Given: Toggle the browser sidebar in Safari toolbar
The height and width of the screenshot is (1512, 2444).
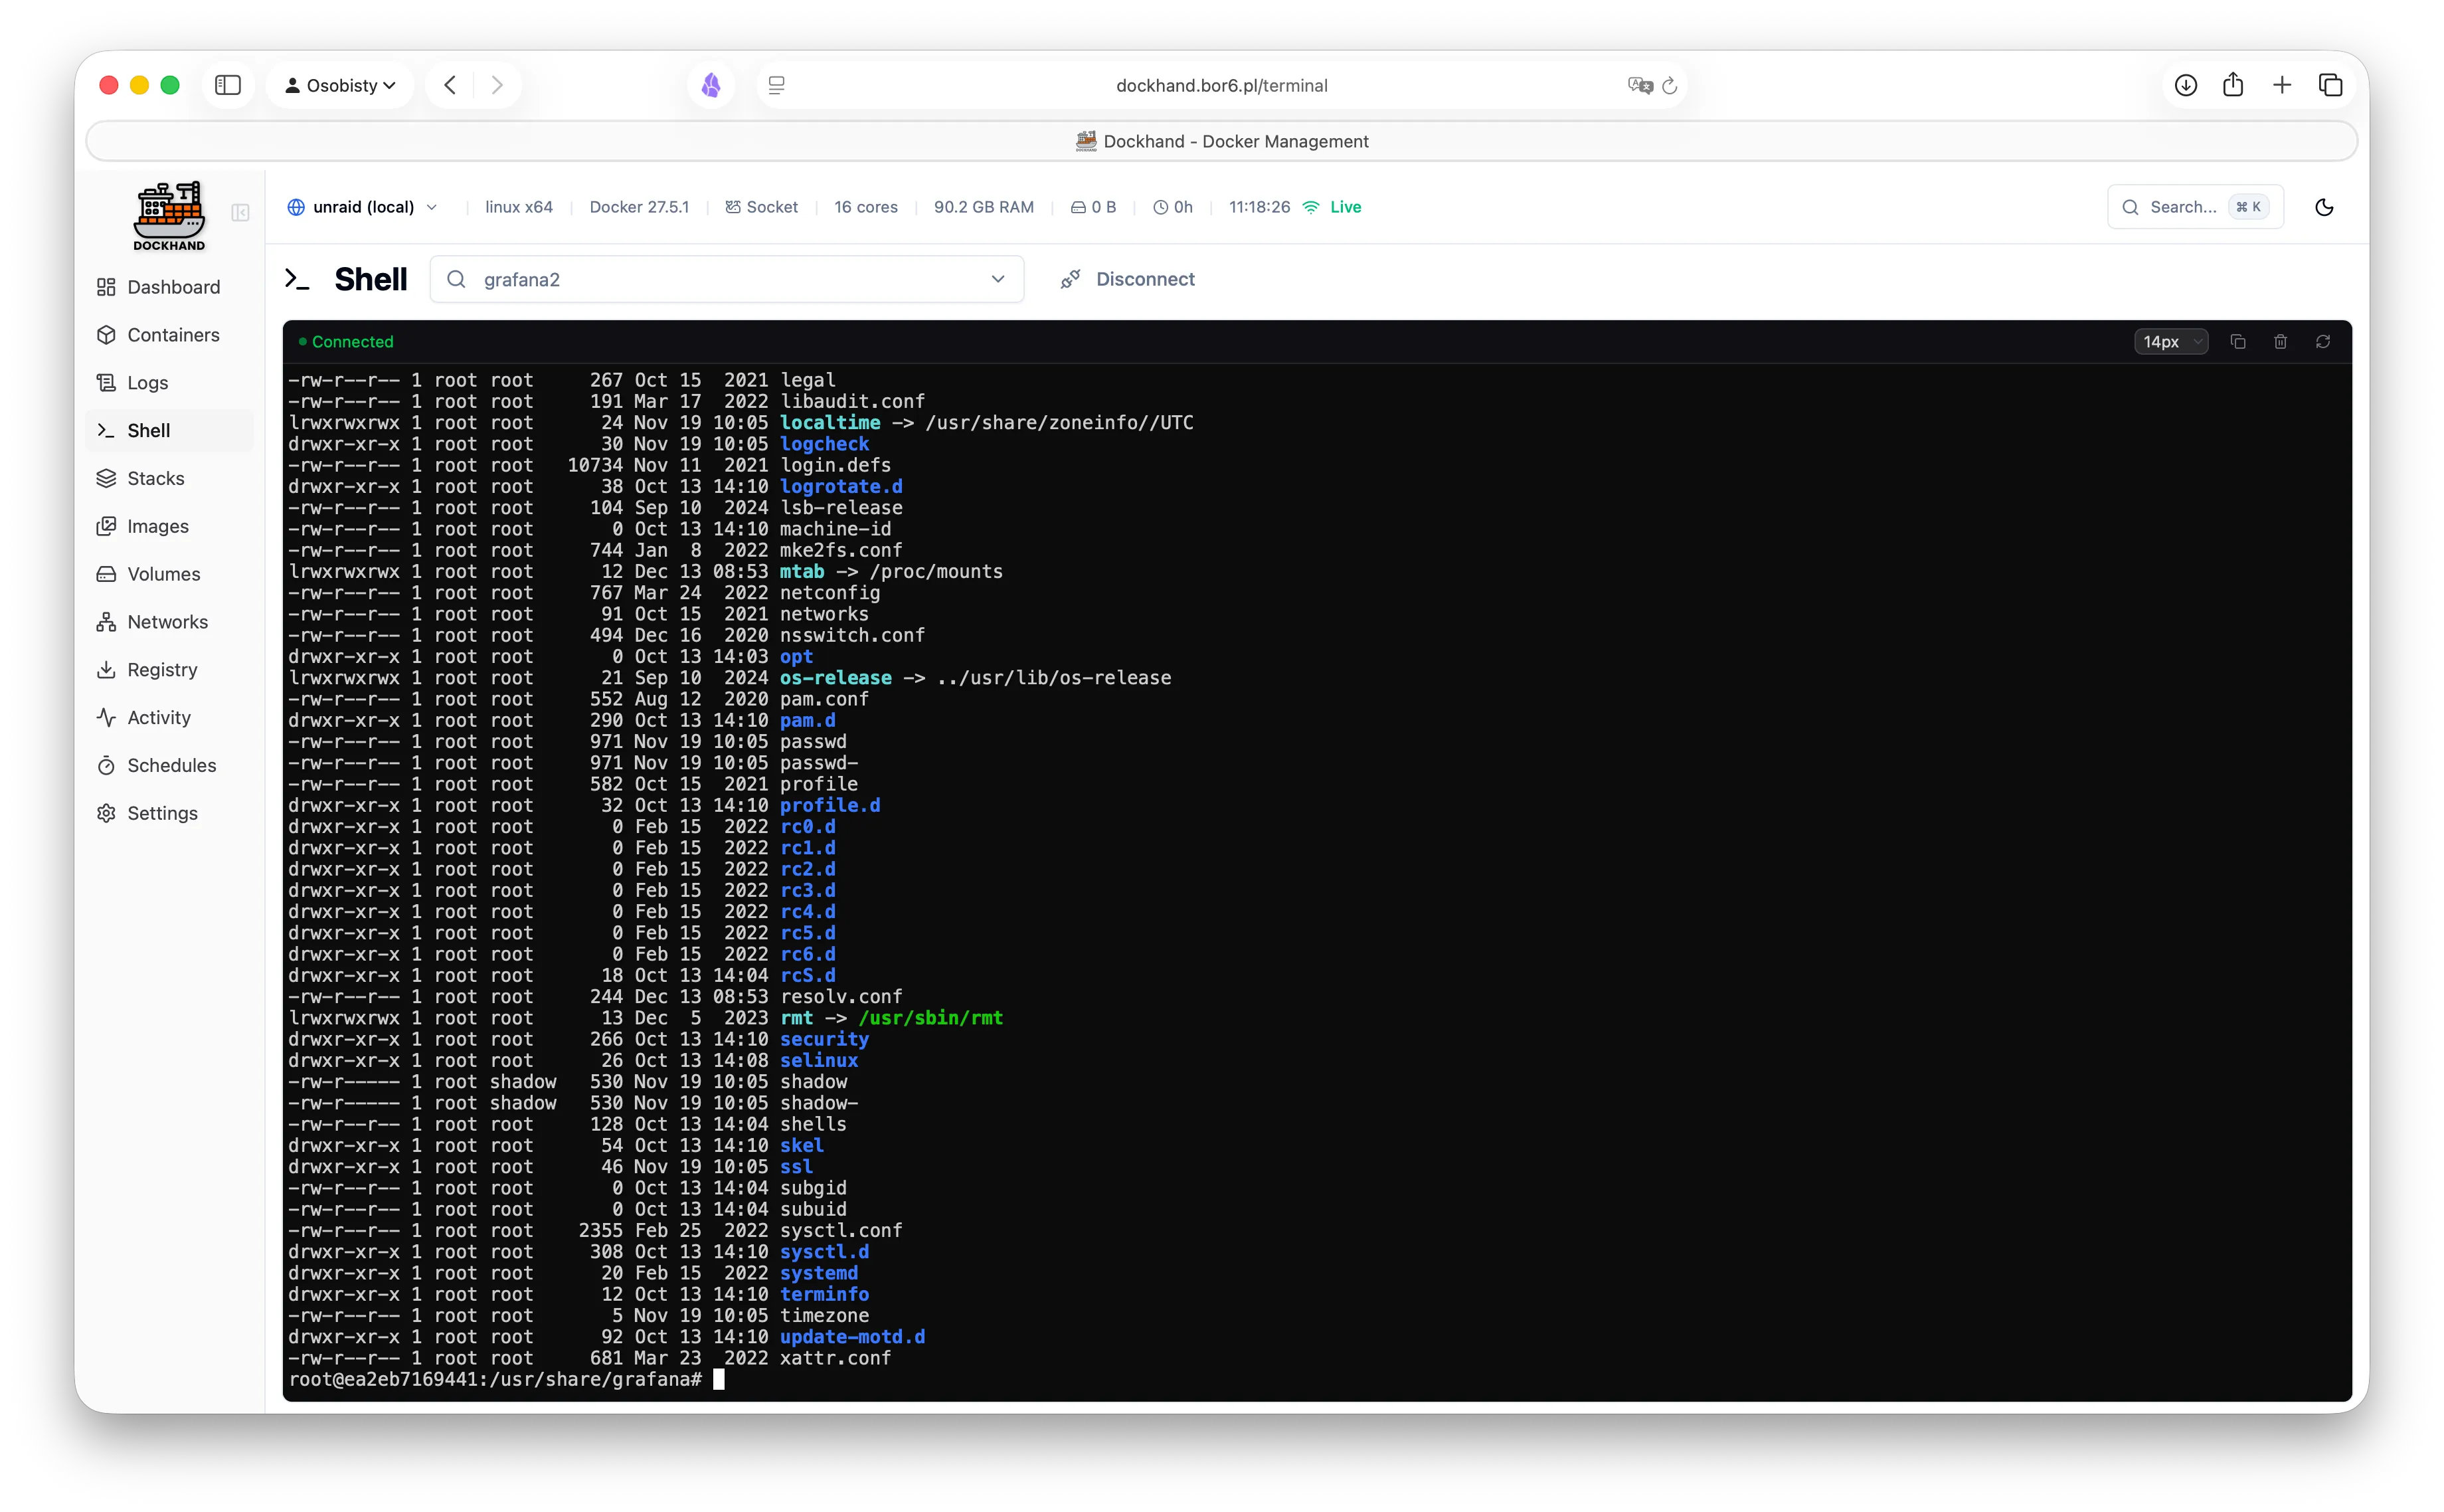Looking at the screenshot, I should [228, 85].
